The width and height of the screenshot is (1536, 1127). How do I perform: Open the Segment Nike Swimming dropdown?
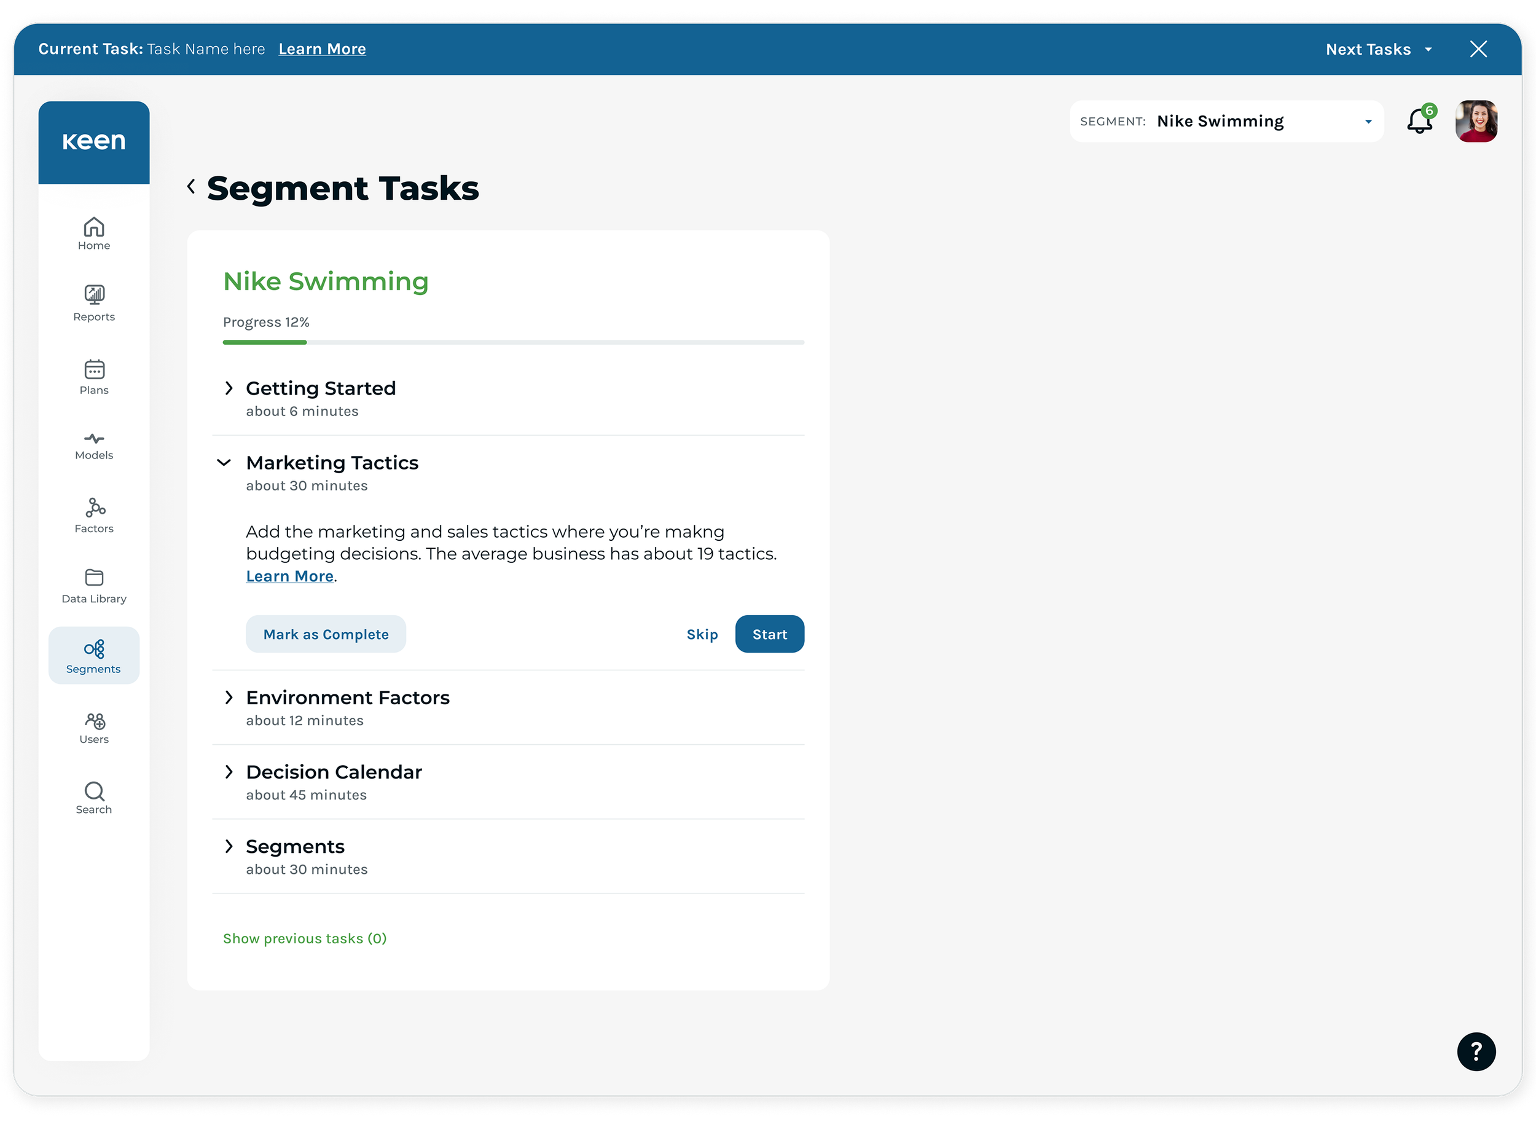[x=1226, y=122]
